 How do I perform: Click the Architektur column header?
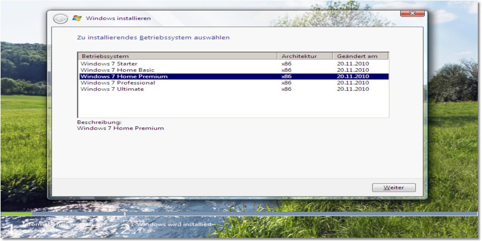305,56
